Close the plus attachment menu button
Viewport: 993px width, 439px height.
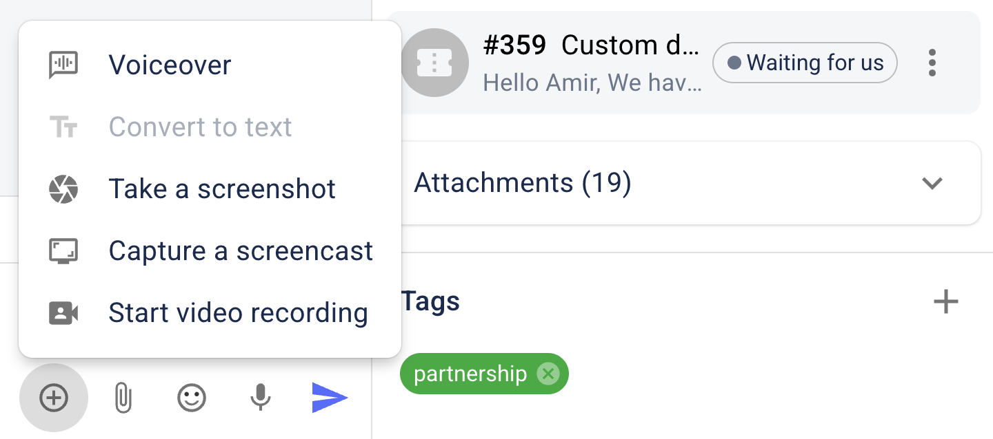(x=54, y=398)
